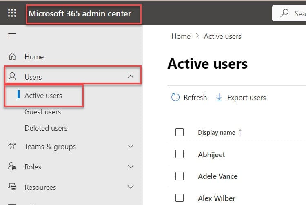The image size is (306, 205).
Task: Click the Roles icon in sidebar
Action: click(x=12, y=166)
